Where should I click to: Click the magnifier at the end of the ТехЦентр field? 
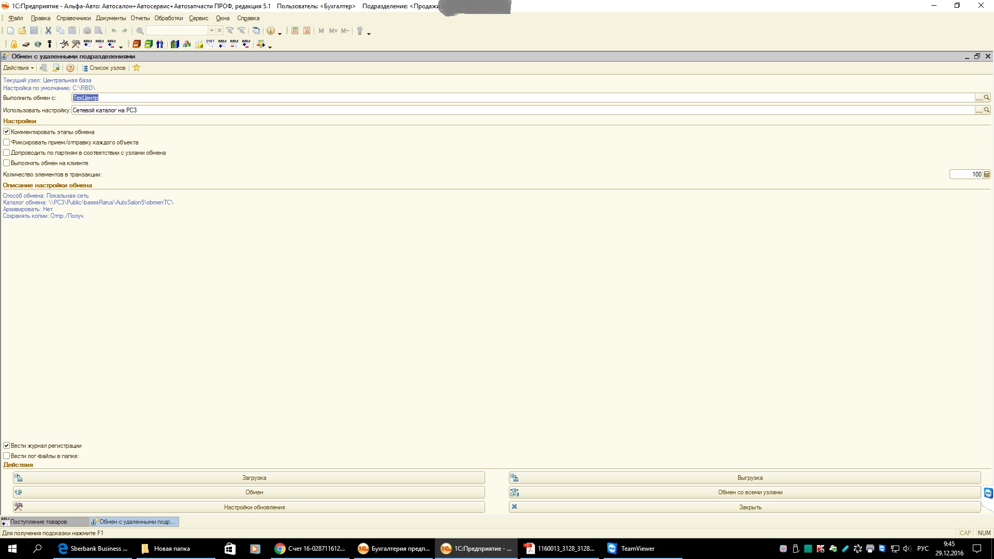point(987,98)
